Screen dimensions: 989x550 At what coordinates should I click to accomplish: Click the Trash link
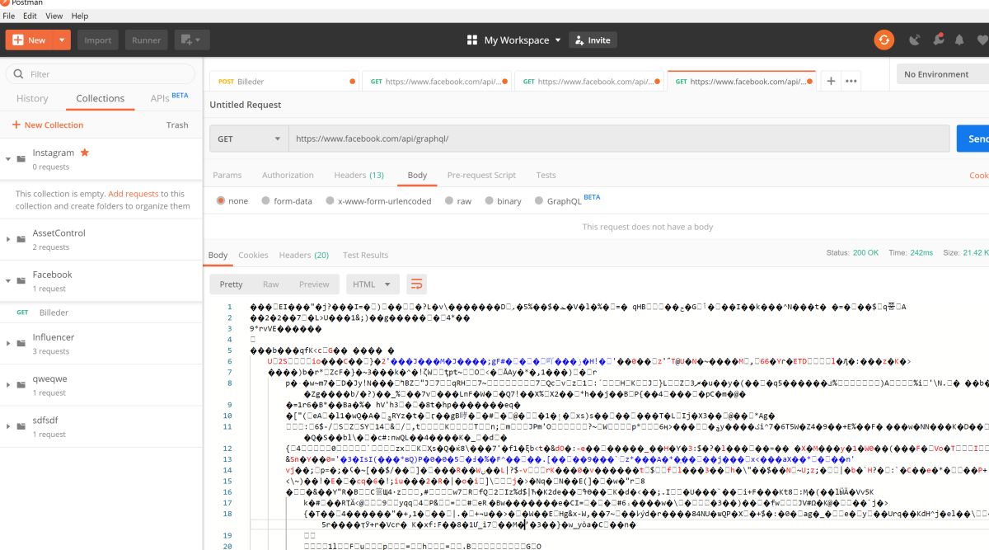pos(177,125)
